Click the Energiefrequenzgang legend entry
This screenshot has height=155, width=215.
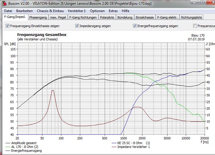[24, 151]
